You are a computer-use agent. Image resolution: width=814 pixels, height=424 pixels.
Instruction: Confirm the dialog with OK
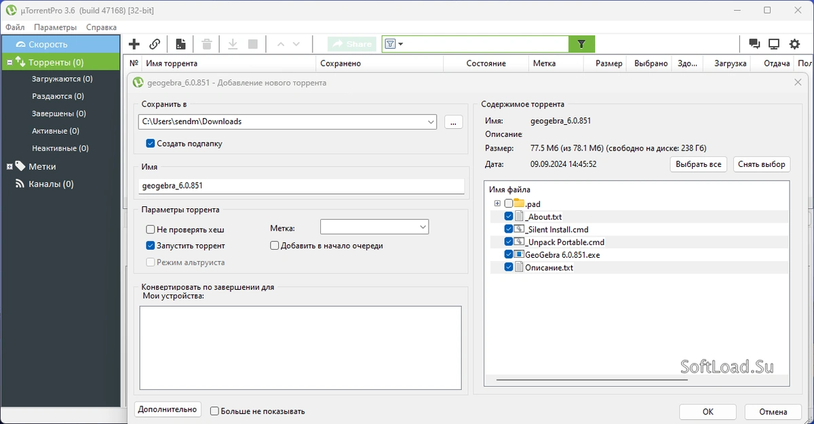708,412
